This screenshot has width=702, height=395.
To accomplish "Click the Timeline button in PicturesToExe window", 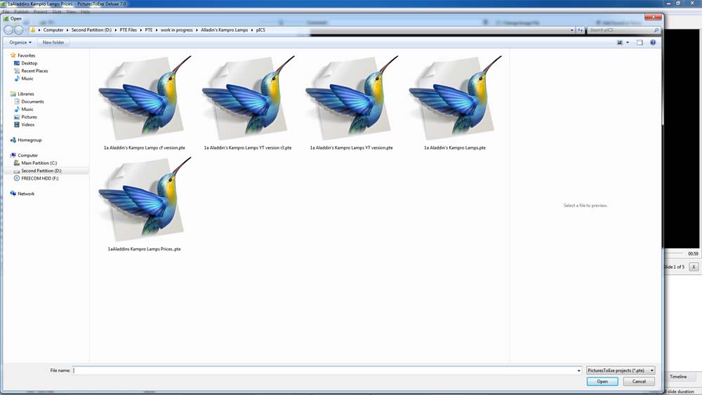I will (678, 377).
